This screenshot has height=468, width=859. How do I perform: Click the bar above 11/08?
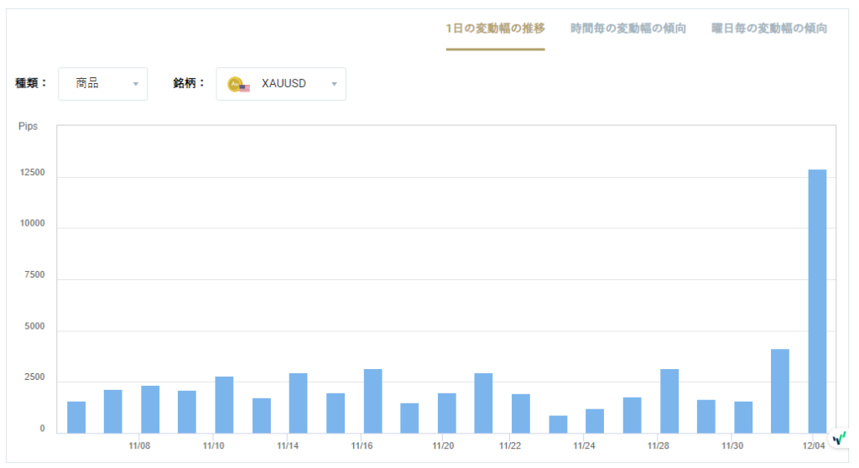tap(150, 409)
